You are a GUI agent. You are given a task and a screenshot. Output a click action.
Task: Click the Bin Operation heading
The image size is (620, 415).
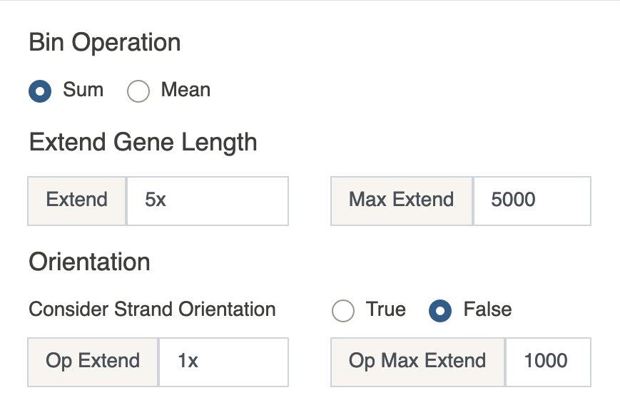105,43
